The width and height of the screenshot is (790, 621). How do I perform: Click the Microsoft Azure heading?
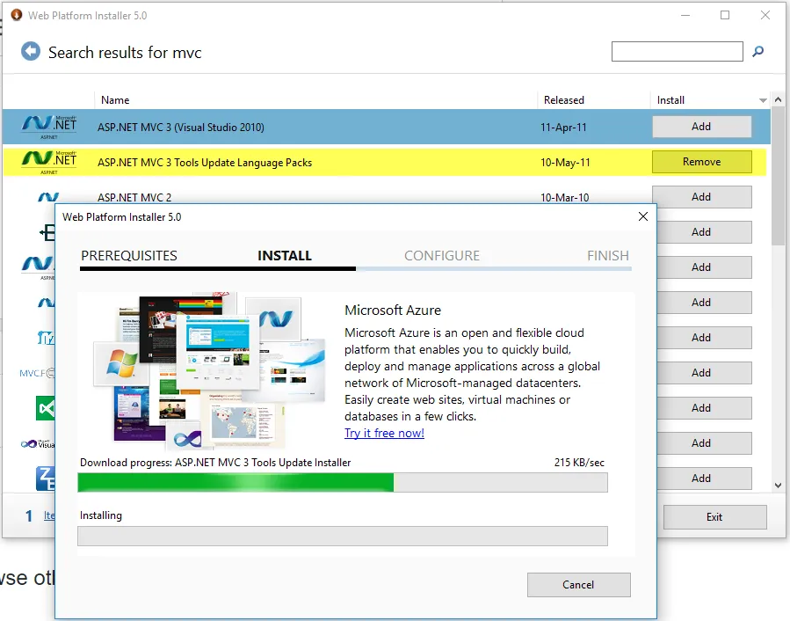pyautogui.click(x=393, y=310)
